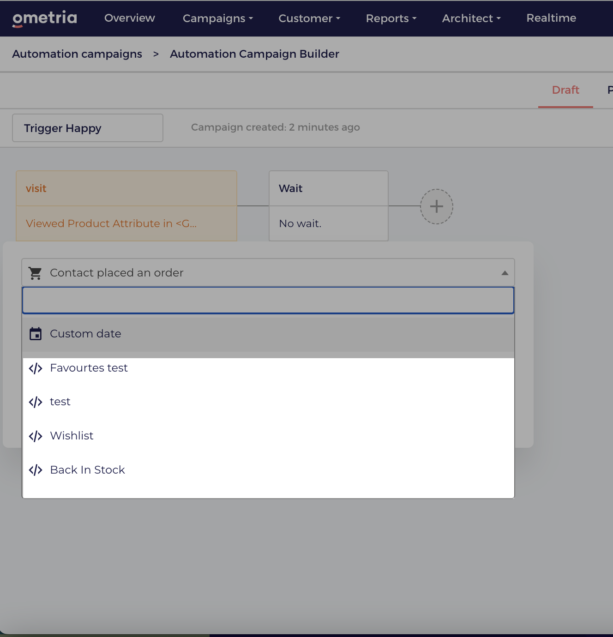This screenshot has width=613, height=637.
Task: Switch to the Draft tab
Action: pyautogui.click(x=565, y=90)
